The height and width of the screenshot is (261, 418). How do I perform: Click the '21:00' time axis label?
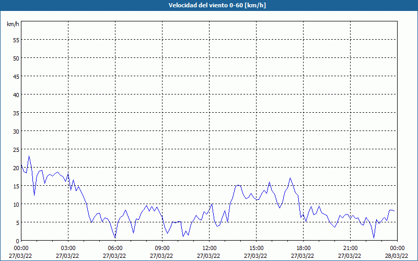point(350,248)
